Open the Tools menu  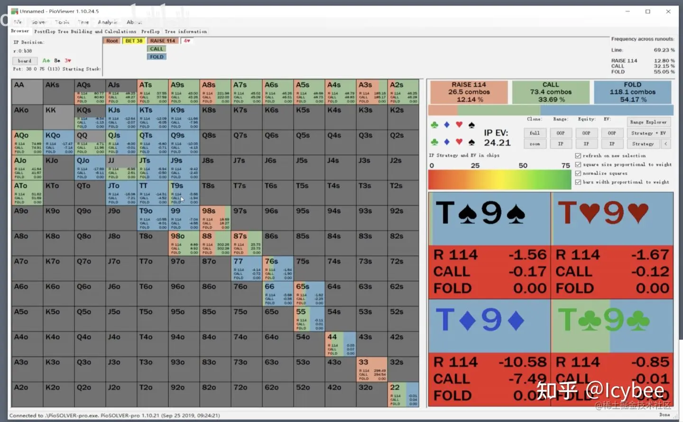tap(62, 22)
